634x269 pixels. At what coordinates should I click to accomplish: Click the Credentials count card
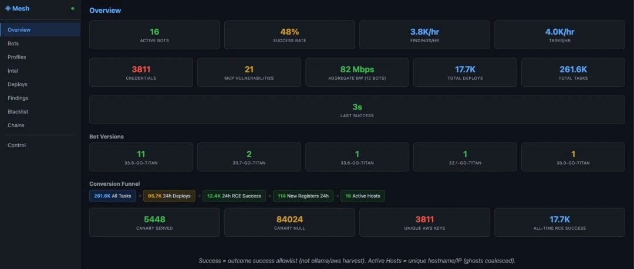tap(141, 72)
